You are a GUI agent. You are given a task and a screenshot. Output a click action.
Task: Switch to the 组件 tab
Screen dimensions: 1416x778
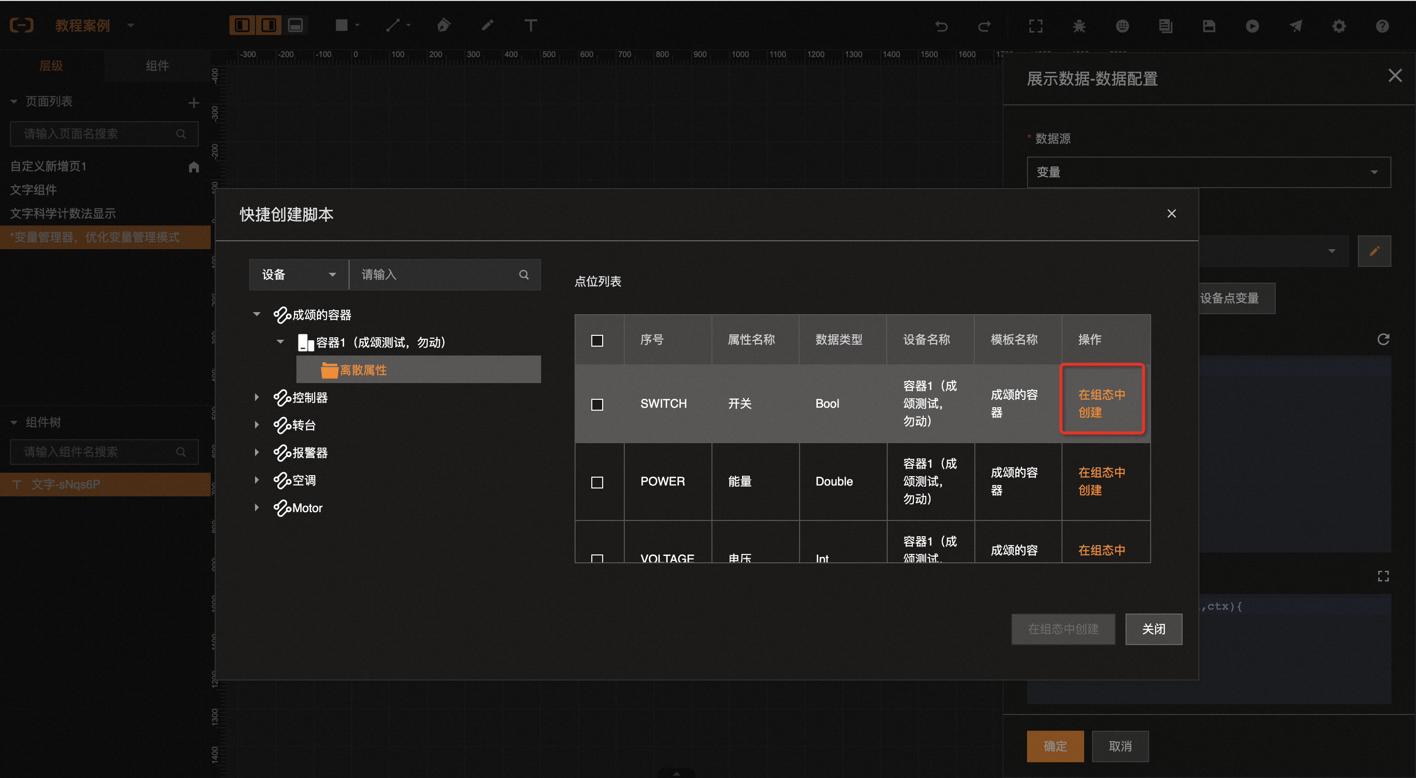click(x=157, y=66)
